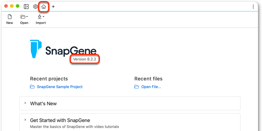Screen dimensions: 262x131
Task: Go to the Home tab icon
Action: pyautogui.click(x=44, y=7)
